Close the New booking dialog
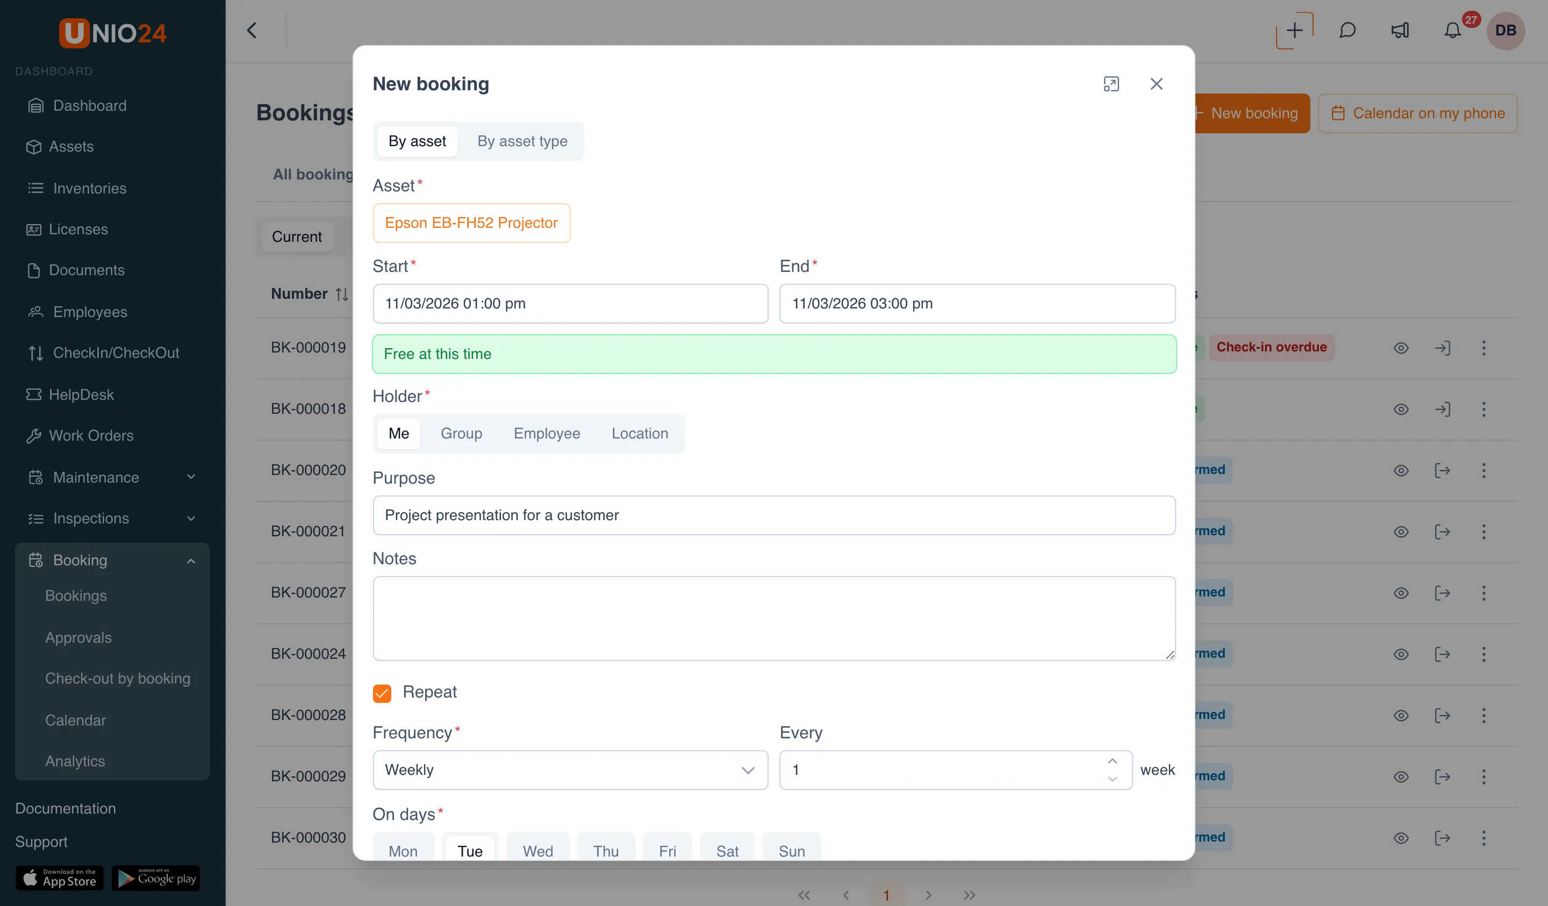The image size is (1548, 906). (1156, 83)
